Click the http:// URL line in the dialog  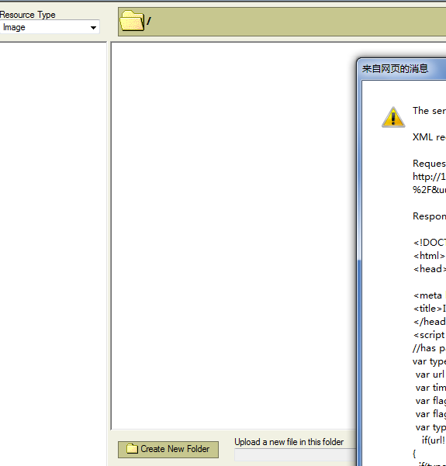[x=429, y=177]
